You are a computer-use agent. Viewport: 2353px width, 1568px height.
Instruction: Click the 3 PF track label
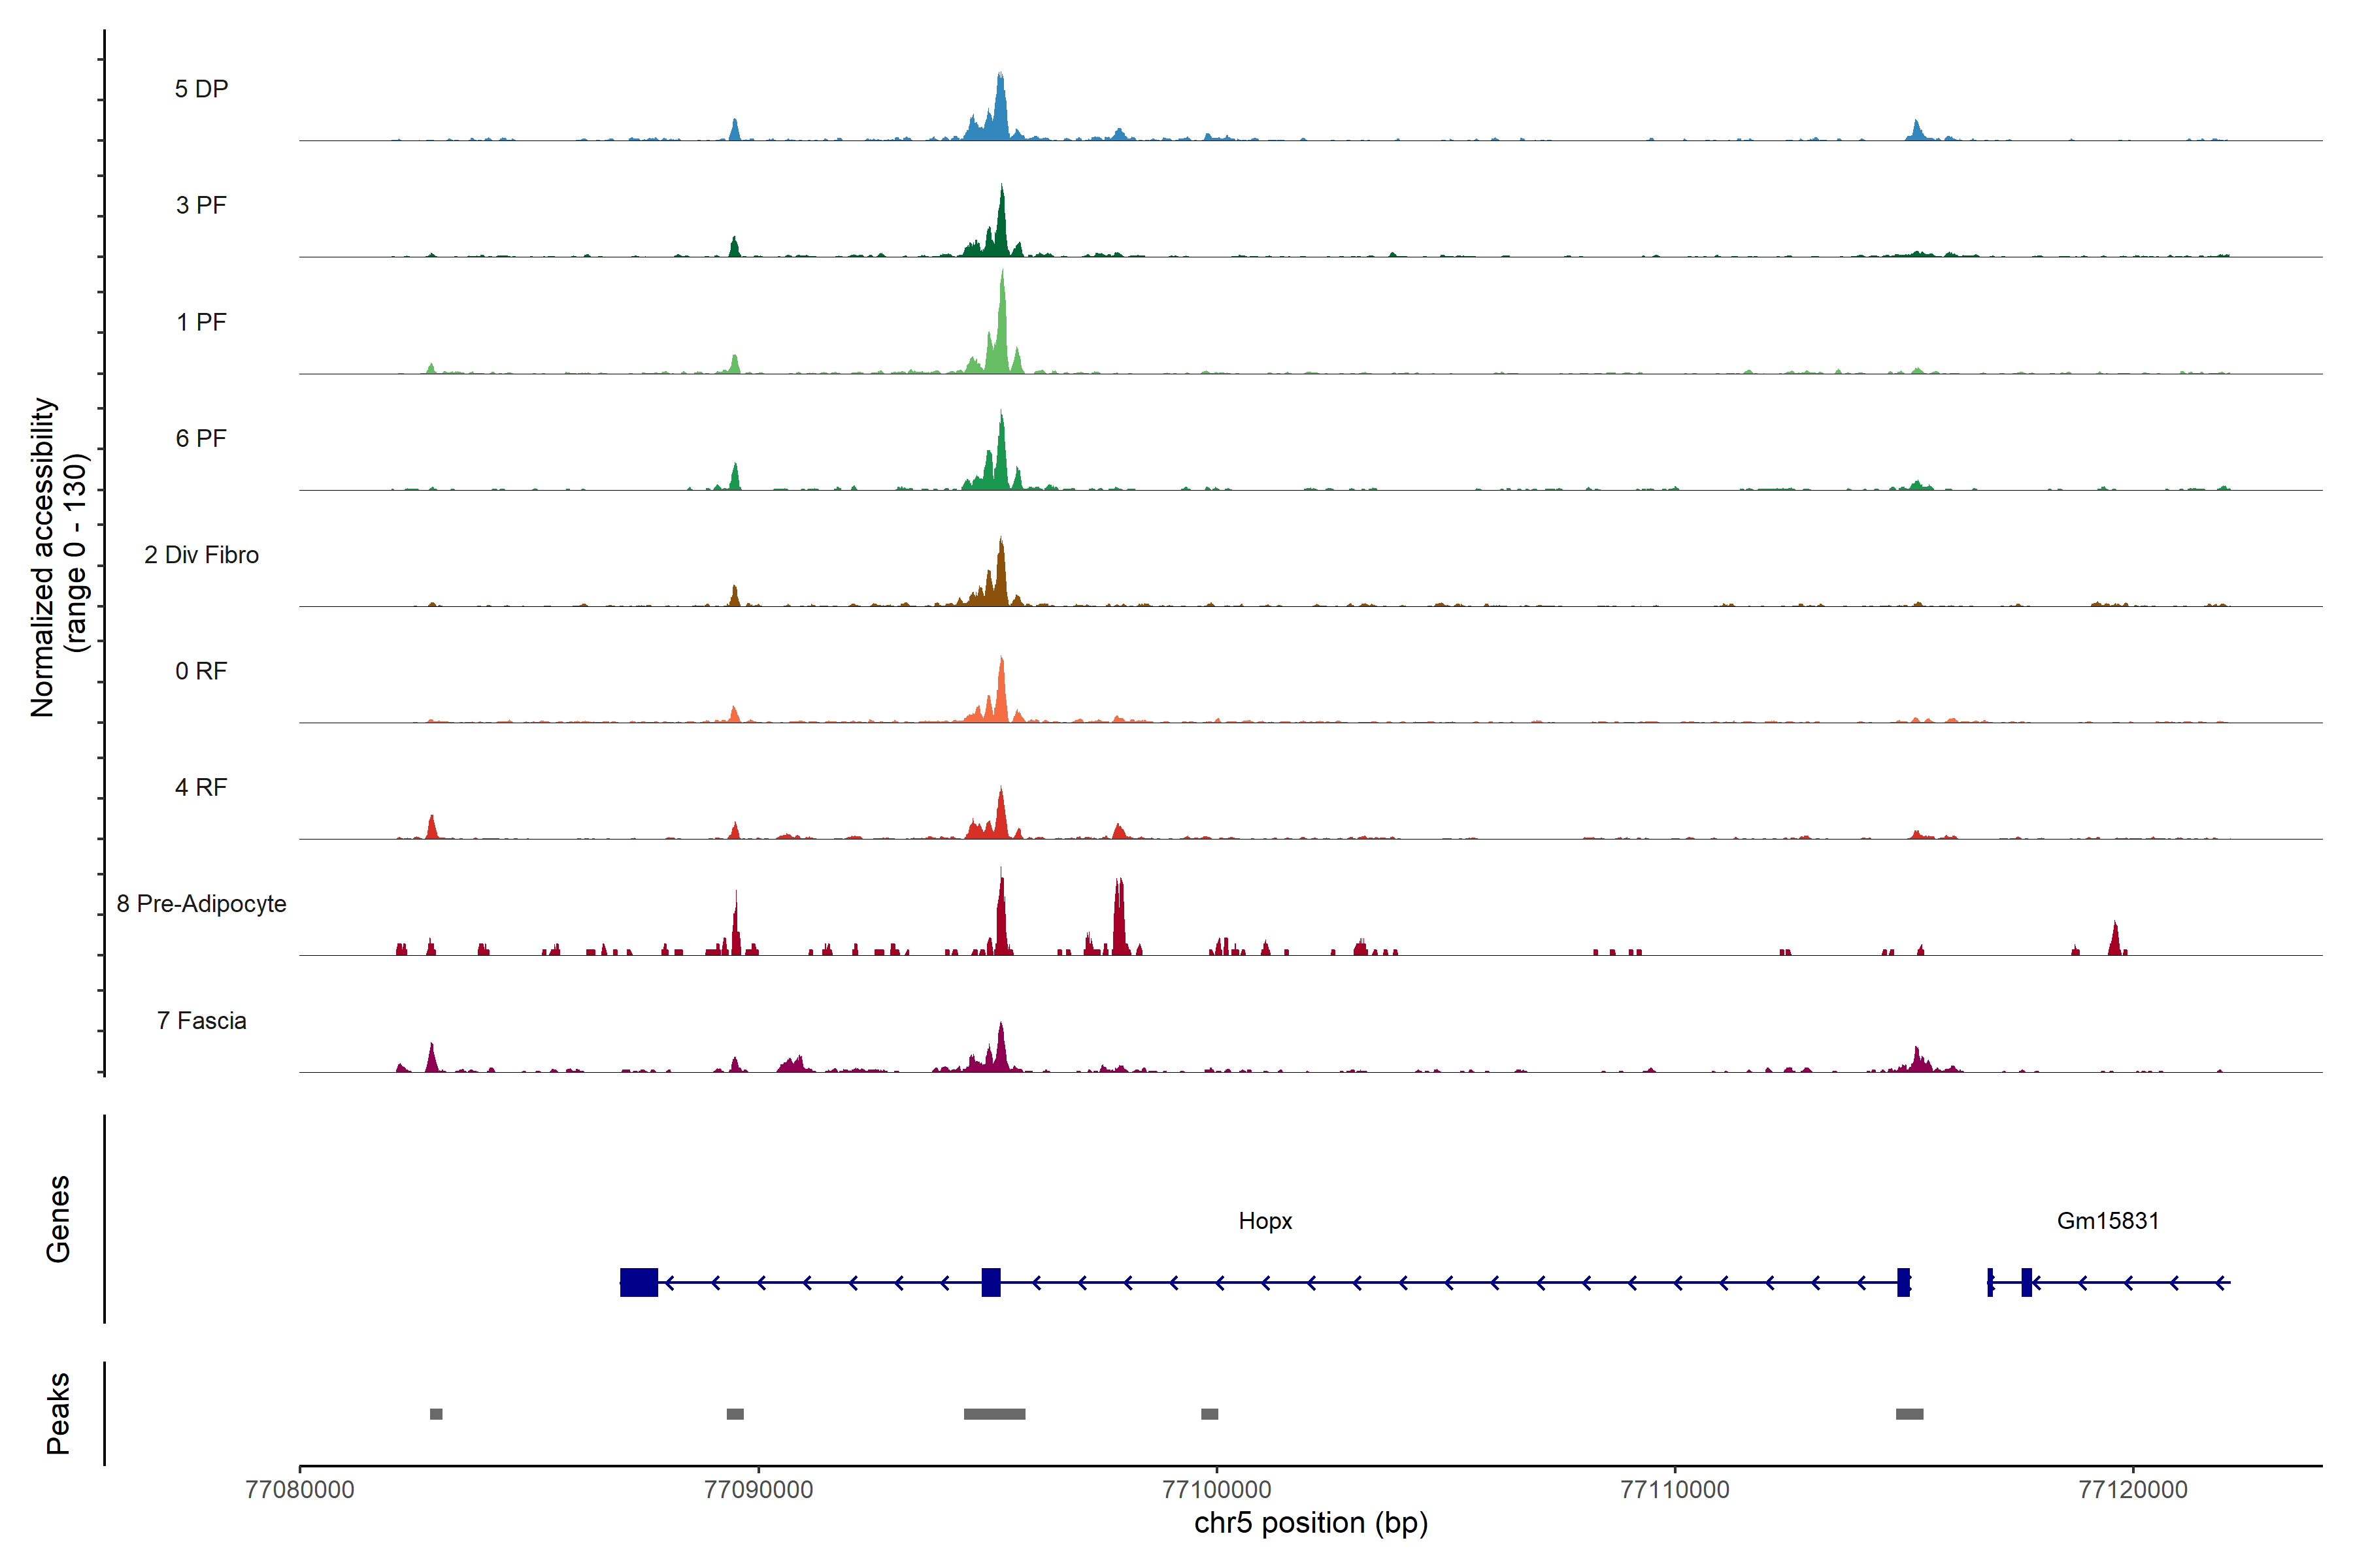pos(201,205)
